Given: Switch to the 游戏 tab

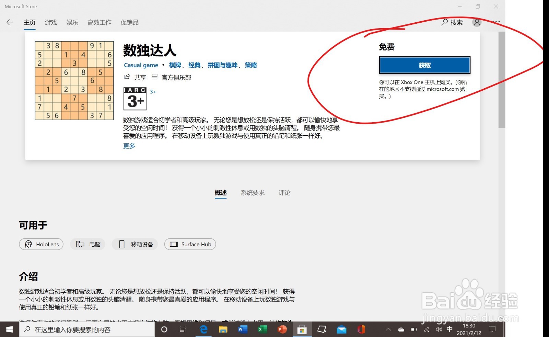Looking at the screenshot, I should click(51, 22).
